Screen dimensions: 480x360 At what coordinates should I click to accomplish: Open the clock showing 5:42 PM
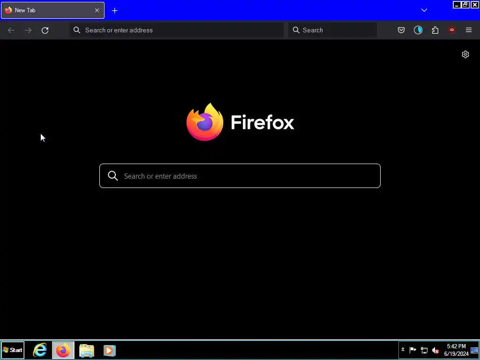(x=456, y=350)
